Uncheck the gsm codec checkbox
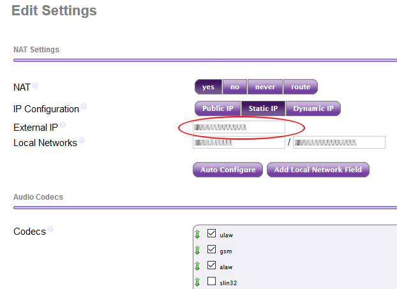 click(212, 250)
